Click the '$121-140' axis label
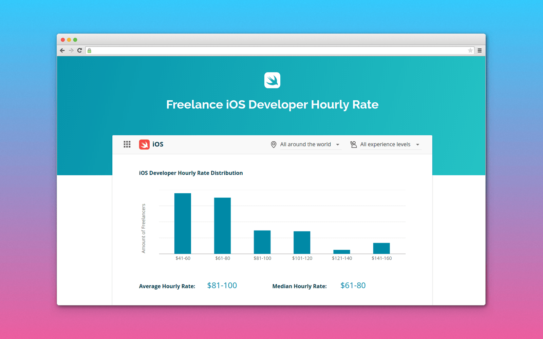 342,258
